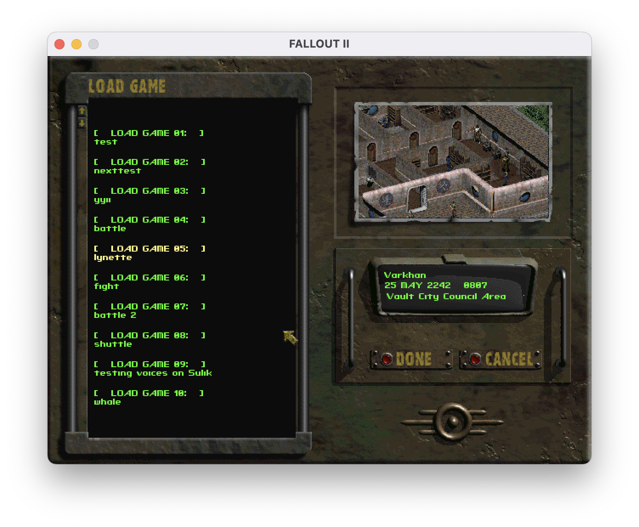Screen dimensions: 639x527
Task: Select save slot LOAD GAME 06
Action: (x=150, y=278)
